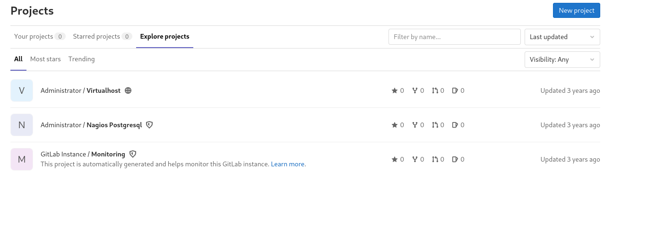Switch to the Starred projects tab
Image resolution: width=656 pixels, height=237 pixels.
96,36
